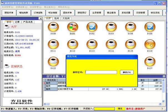The image size is (168, 112).
Task: Select table D113 coffee cup icon
Action: click(92, 44)
